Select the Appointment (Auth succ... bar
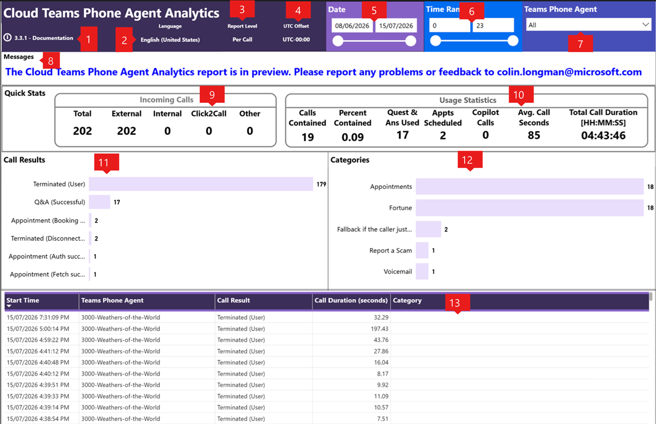This screenshot has width=656, height=424. click(90, 256)
